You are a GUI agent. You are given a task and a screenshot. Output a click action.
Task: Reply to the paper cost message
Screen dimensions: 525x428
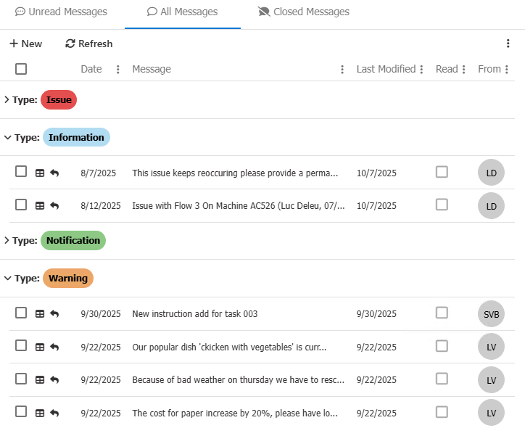(x=54, y=413)
